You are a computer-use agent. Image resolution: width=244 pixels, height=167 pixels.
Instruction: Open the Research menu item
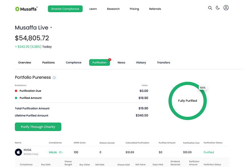coord(113,9)
